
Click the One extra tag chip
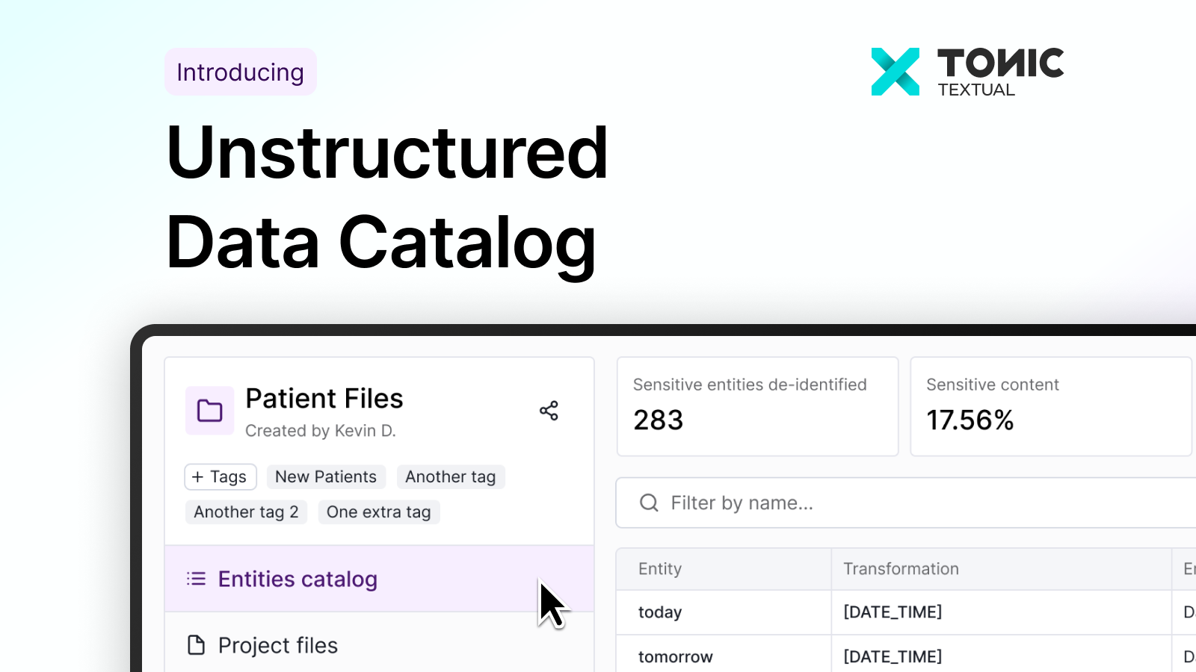coord(378,512)
